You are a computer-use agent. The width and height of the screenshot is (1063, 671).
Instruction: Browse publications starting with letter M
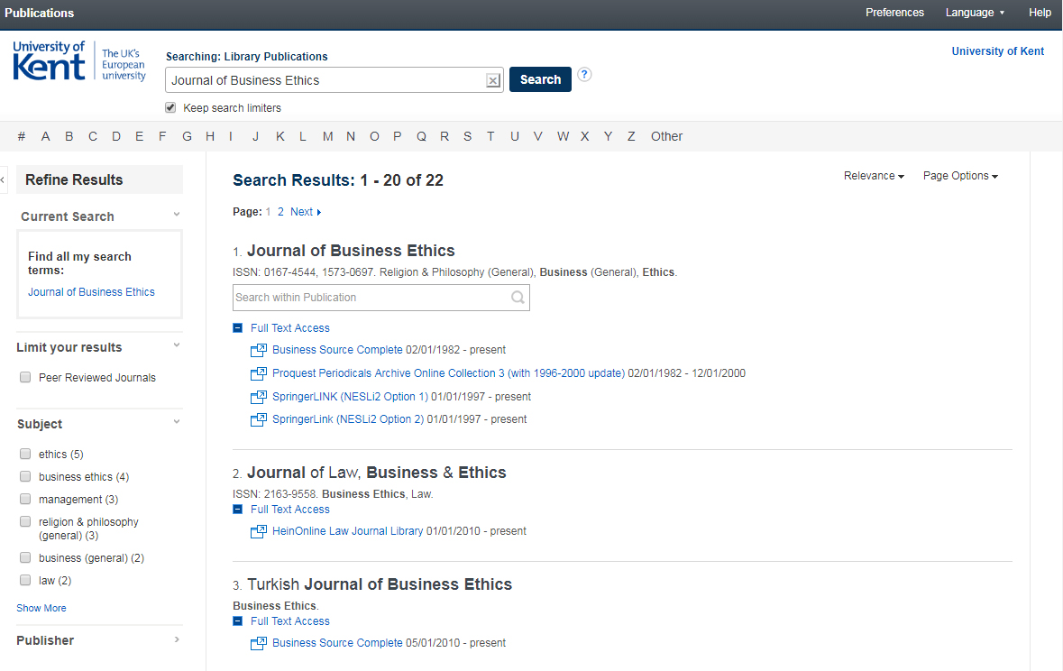click(x=327, y=136)
